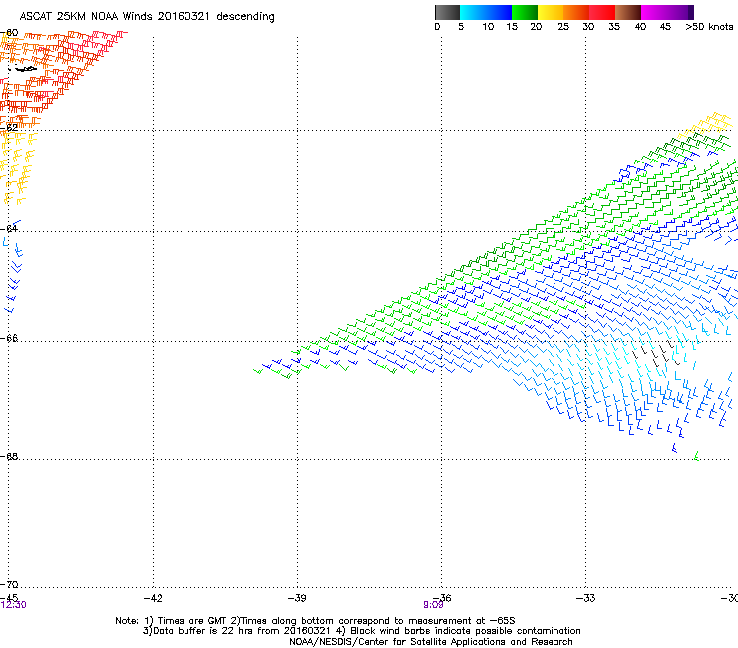The width and height of the screenshot is (738, 648).
Task: Click the '40' legend scale label
Action: click(640, 27)
